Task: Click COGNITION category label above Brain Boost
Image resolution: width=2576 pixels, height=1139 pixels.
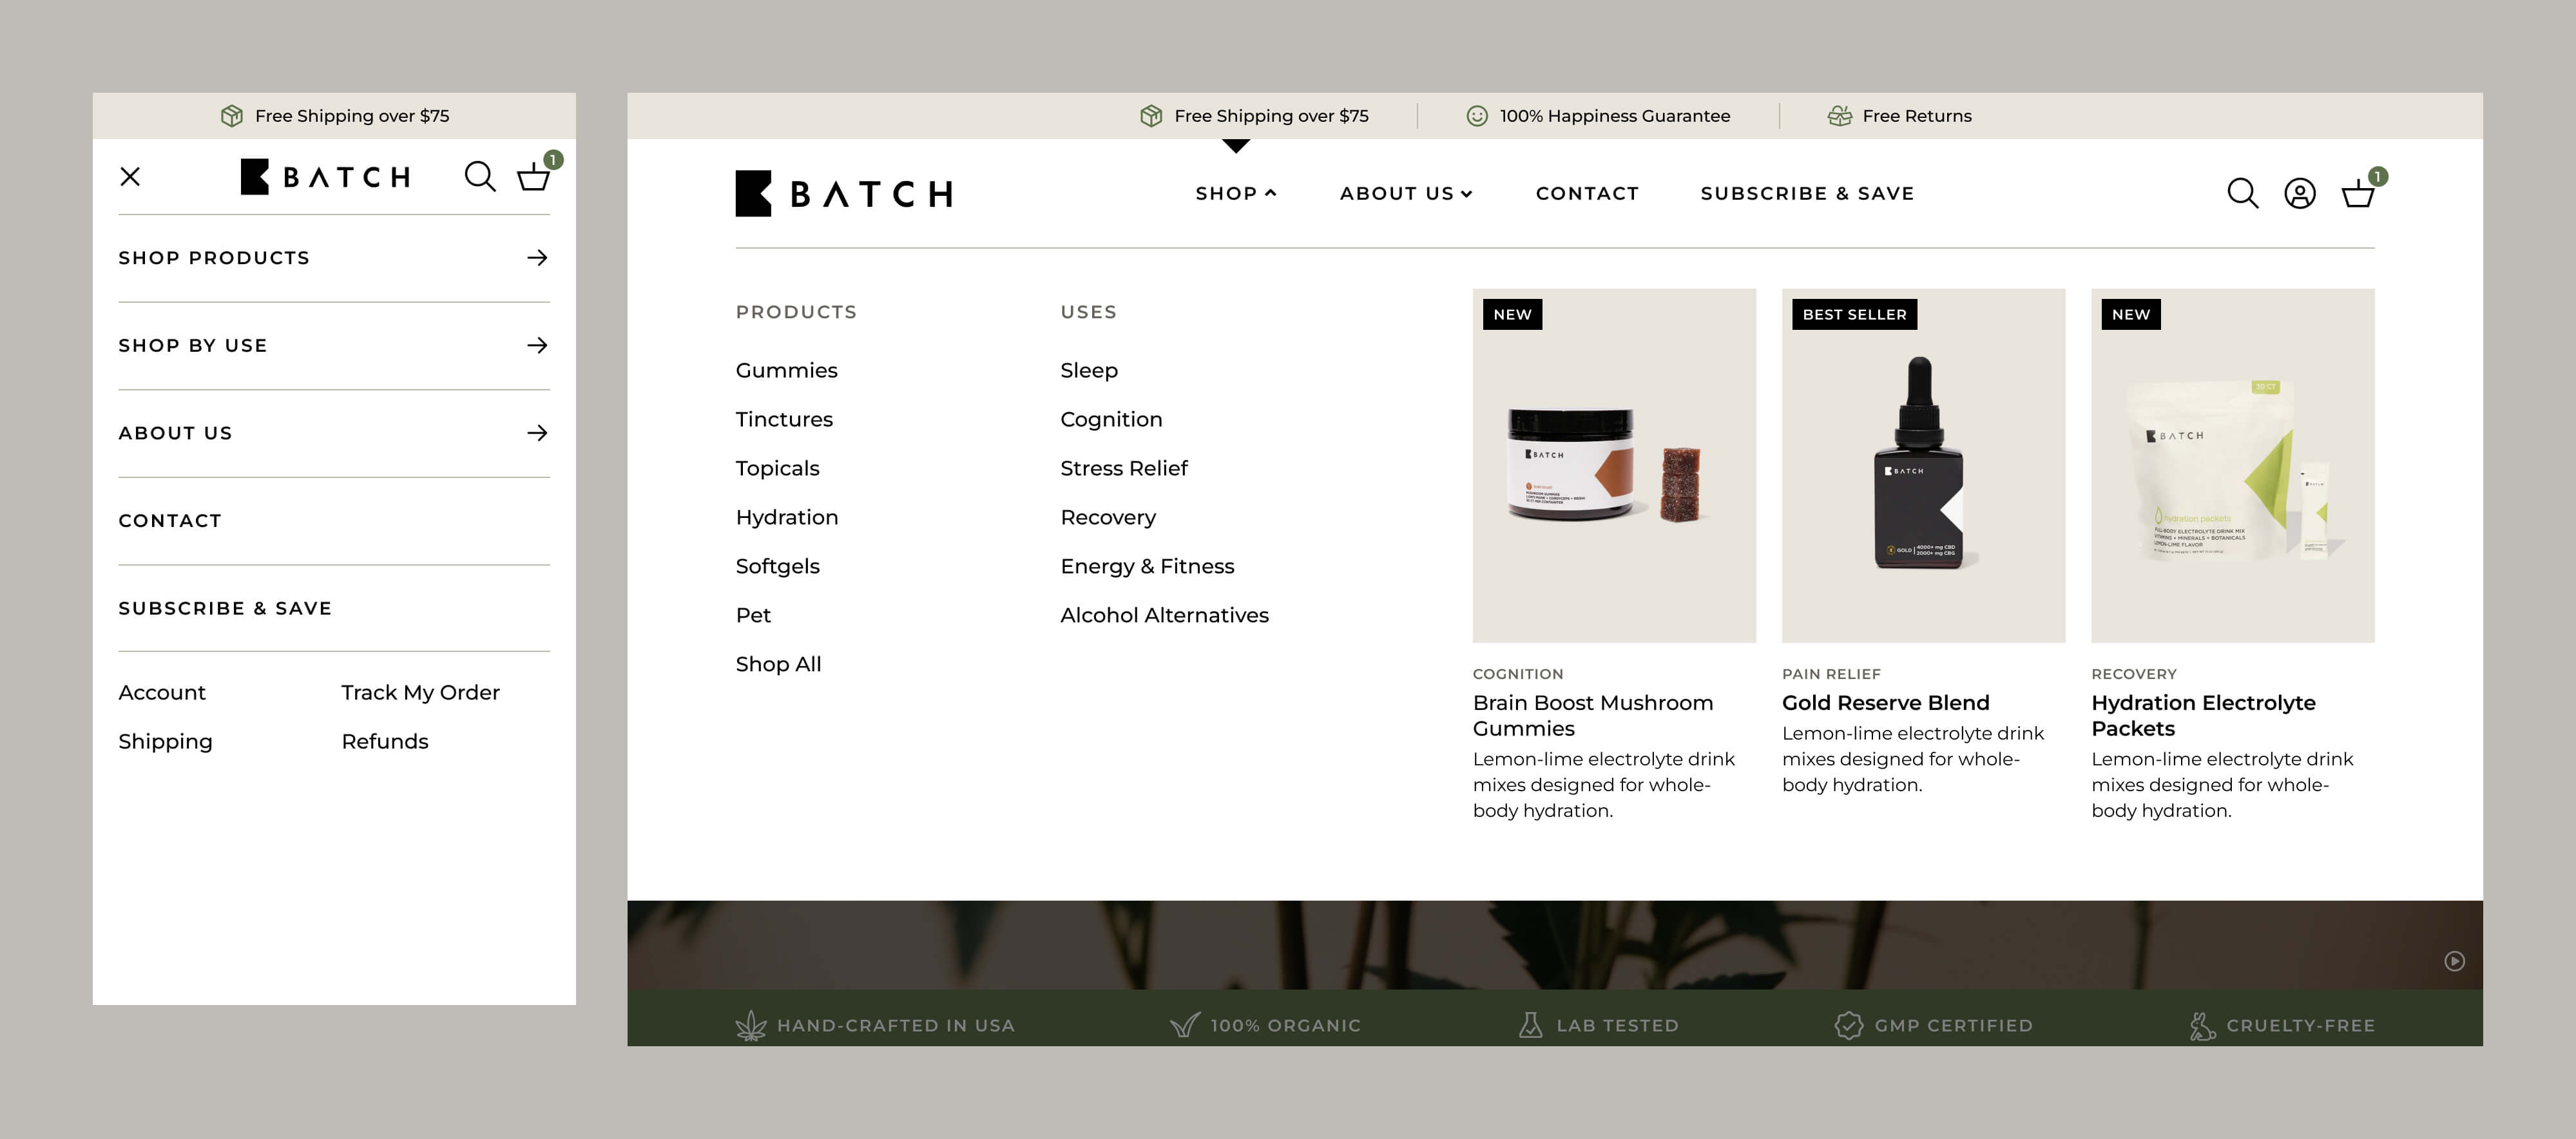Action: tap(1518, 674)
